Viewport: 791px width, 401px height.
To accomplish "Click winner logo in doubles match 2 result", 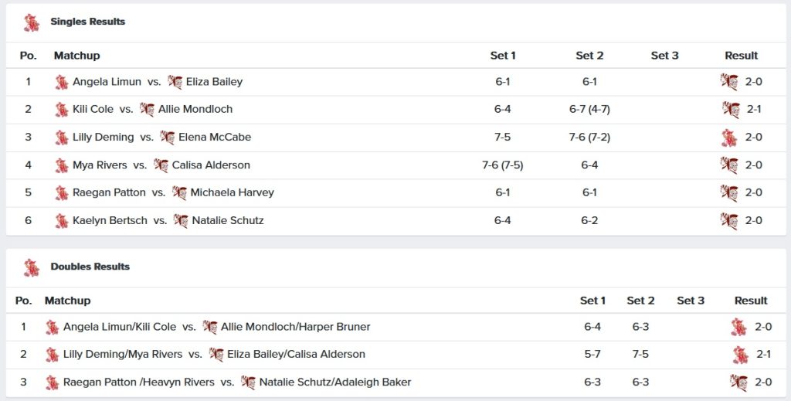I will pyautogui.click(x=740, y=355).
